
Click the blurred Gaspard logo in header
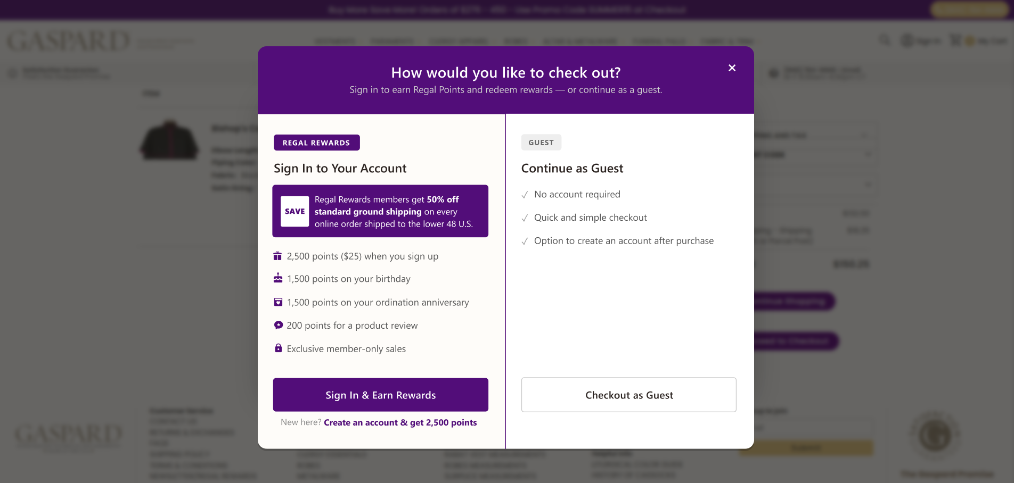click(x=68, y=41)
